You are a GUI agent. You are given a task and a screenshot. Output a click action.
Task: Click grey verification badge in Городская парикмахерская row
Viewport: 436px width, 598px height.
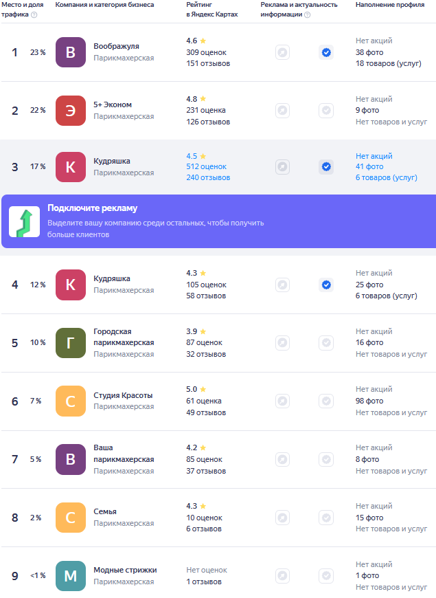pos(326,343)
